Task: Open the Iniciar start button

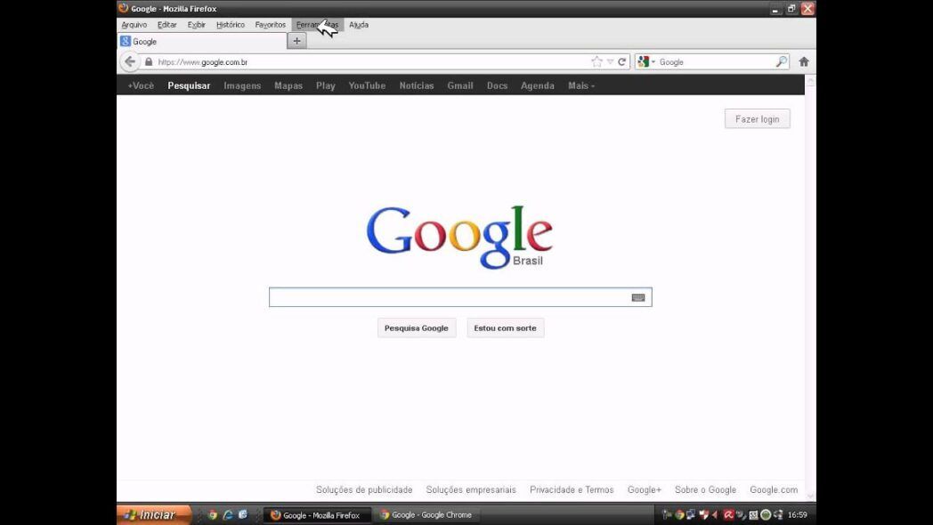Action: coord(154,515)
